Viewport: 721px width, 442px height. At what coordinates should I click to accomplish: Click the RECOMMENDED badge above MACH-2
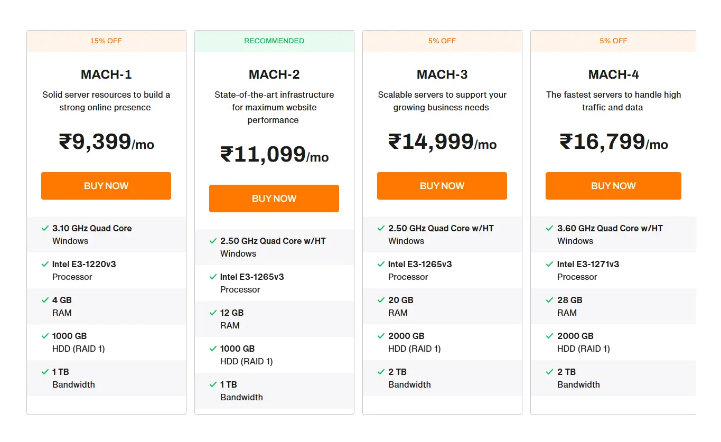(x=274, y=41)
